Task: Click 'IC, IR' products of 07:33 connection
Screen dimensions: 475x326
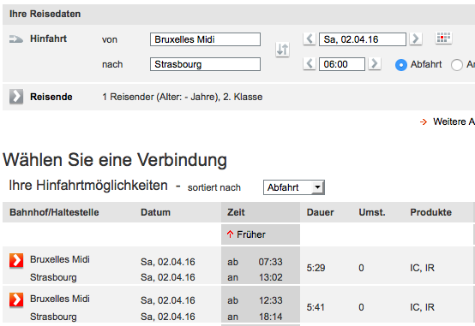Action: click(x=423, y=268)
